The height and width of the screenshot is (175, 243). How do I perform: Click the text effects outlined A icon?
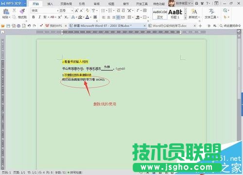[73, 17]
